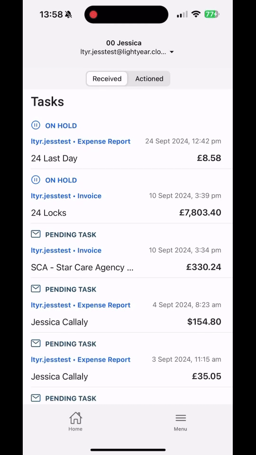Tap the red recording indicator in status bar

93,15
